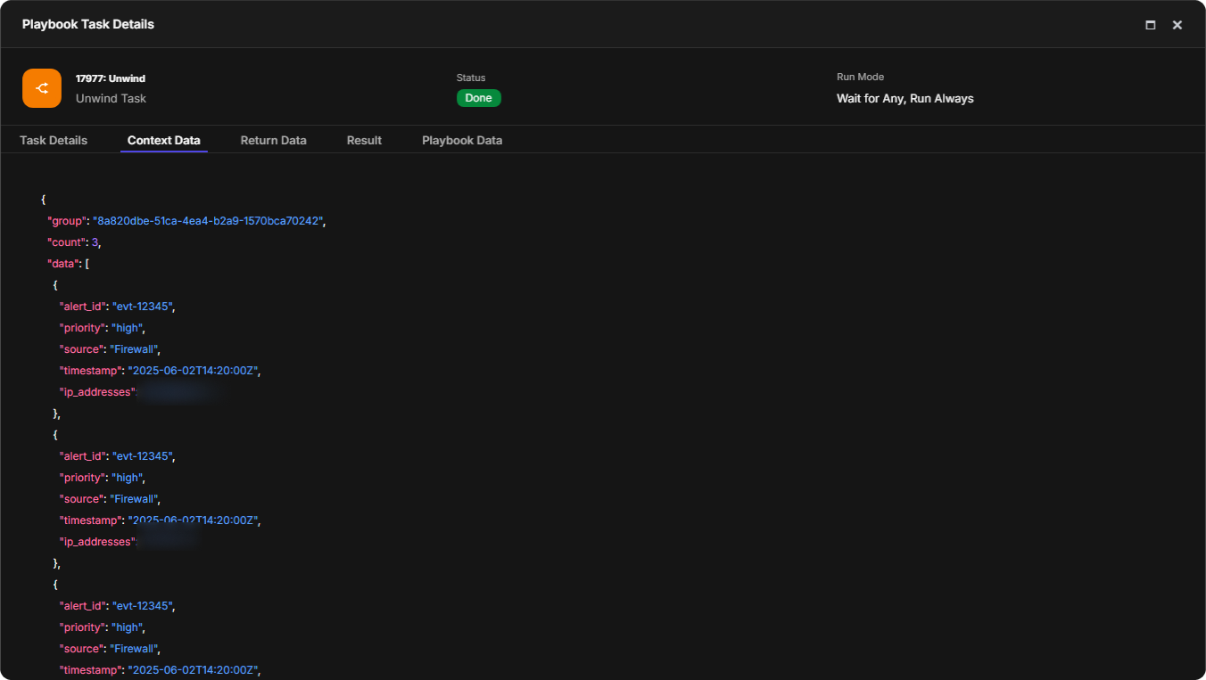Viewport: 1206px width, 680px height.
Task: Click the green Done status badge
Action: point(479,98)
